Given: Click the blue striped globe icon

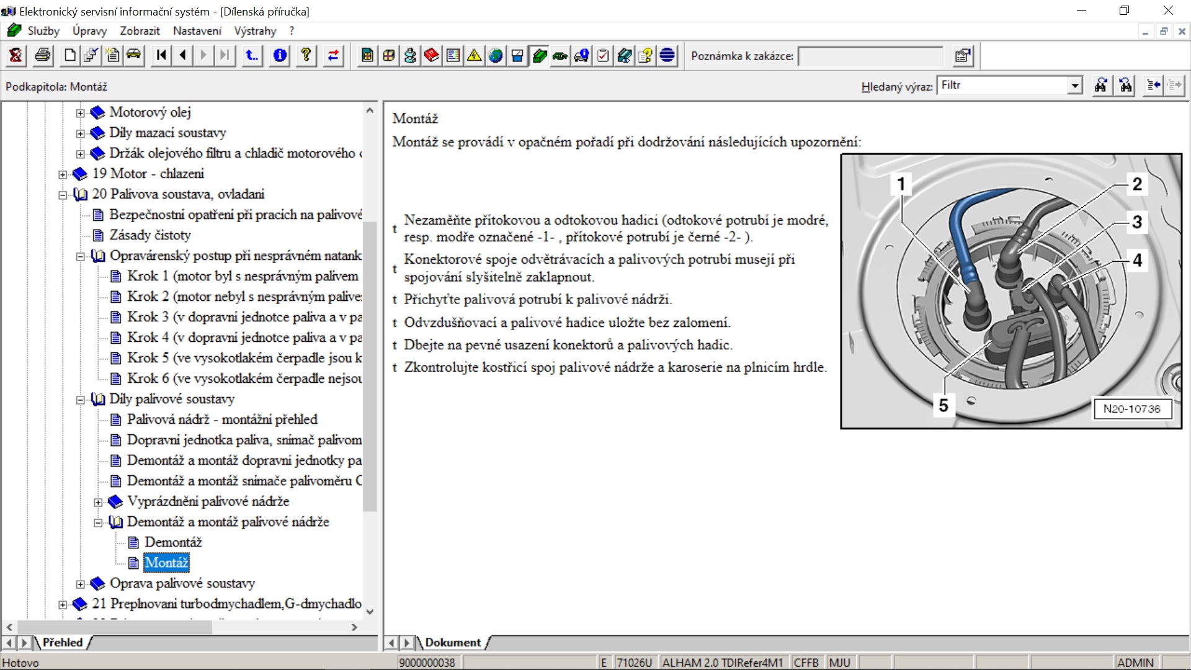Looking at the screenshot, I should tap(667, 56).
